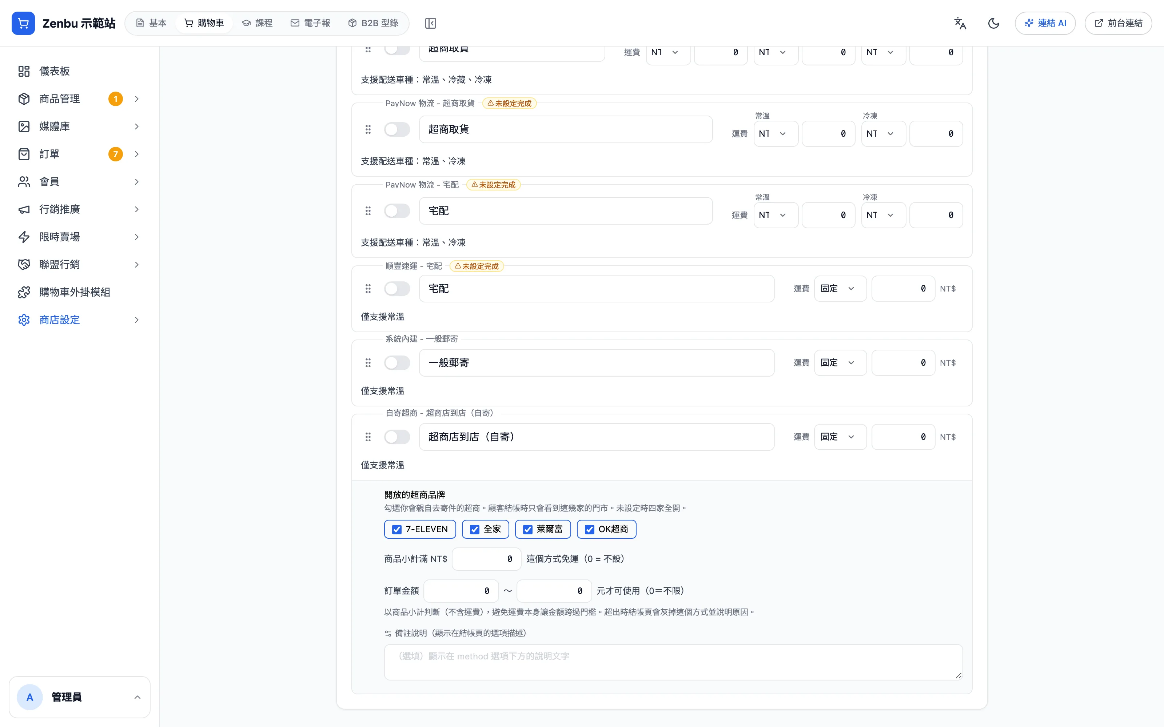Image resolution: width=1164 pixels, height=727 pixels.
Task: Switch to dark mode moon icon
Action: (993, 23)
